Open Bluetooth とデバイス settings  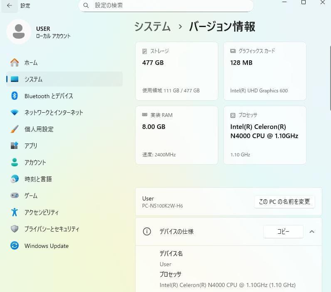point(64,96)
